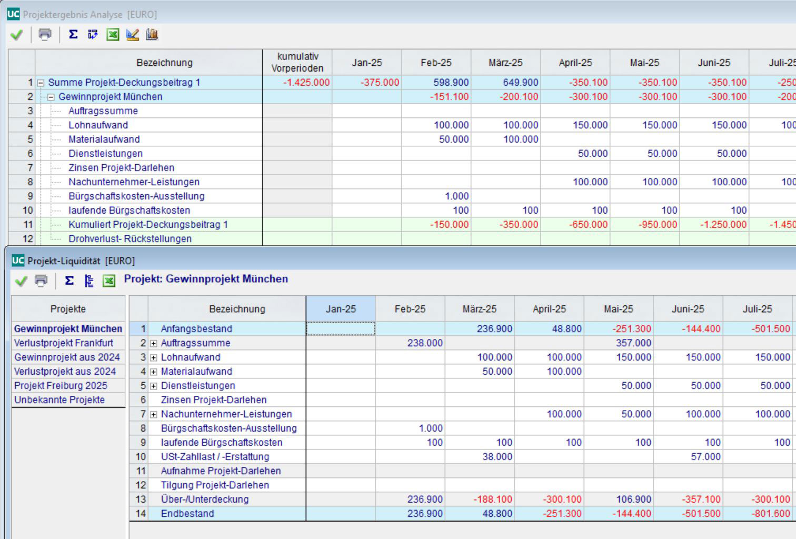
Task: Export Projekt-Liquidität table to Excel
Action: (x=109, y=281)
